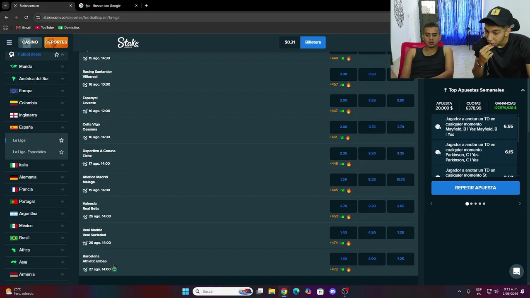530x298 pixels.
Task: Open Discord from taskbar
Action: 332,291
